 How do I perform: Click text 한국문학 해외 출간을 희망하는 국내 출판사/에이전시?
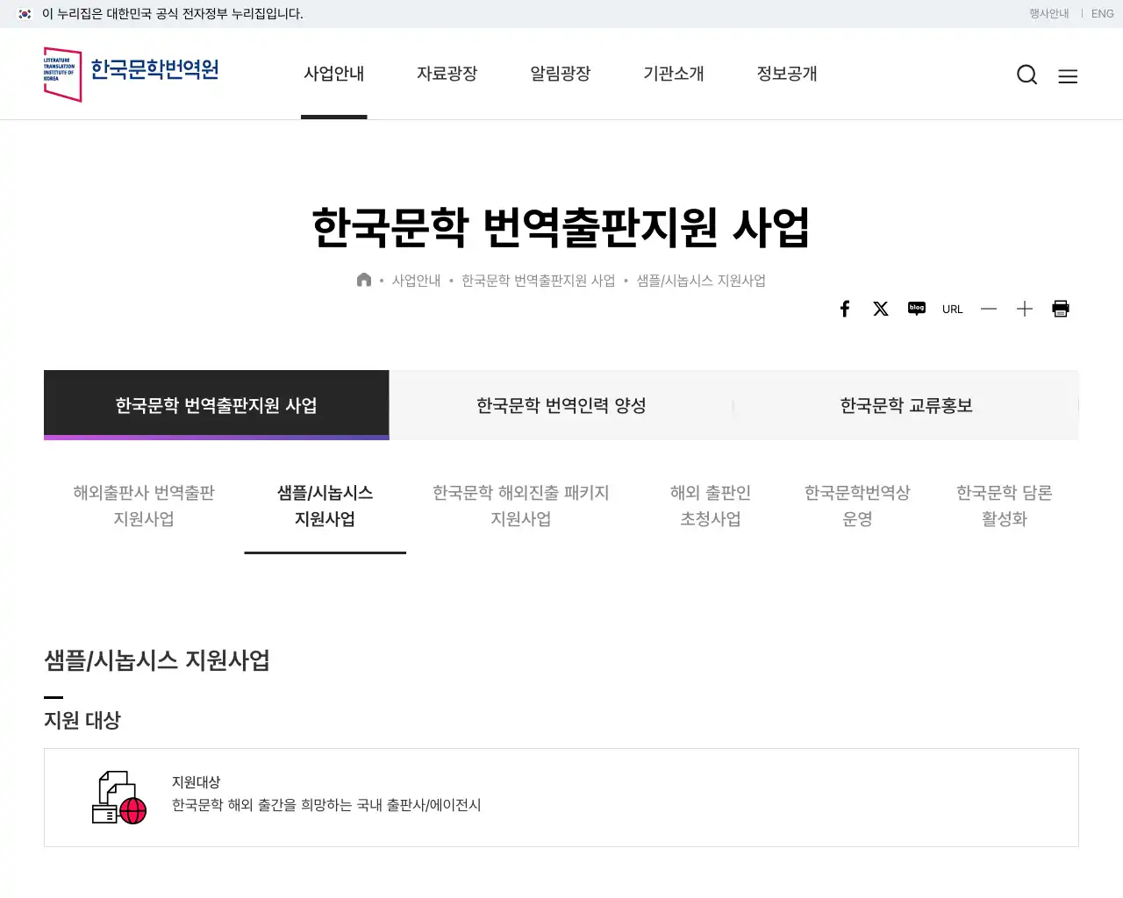(x=326, y=805)
